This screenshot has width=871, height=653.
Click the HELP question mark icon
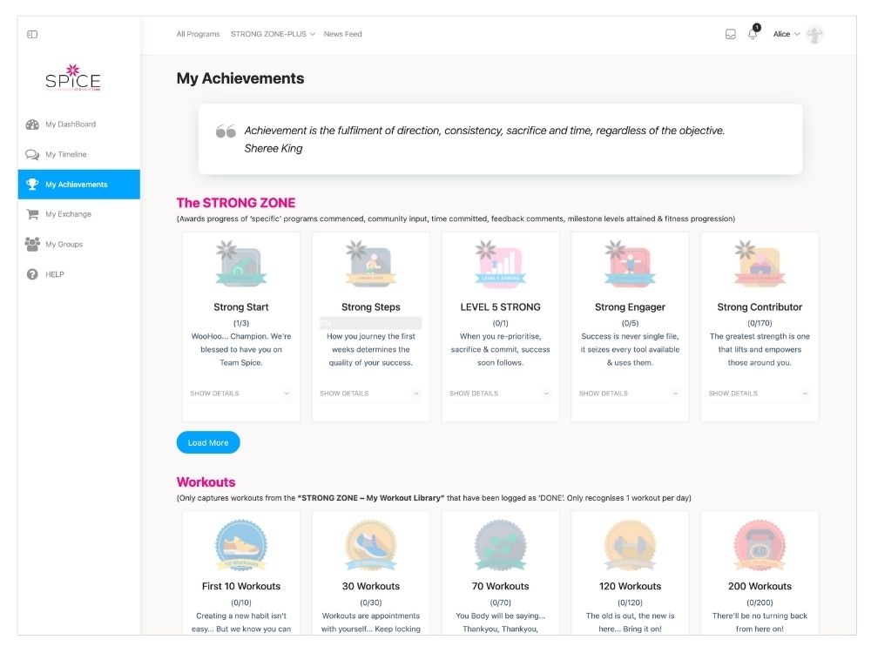32,274
